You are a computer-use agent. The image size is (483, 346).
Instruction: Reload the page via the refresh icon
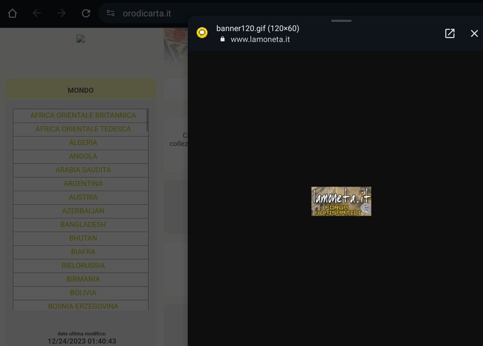pos(86,13)
